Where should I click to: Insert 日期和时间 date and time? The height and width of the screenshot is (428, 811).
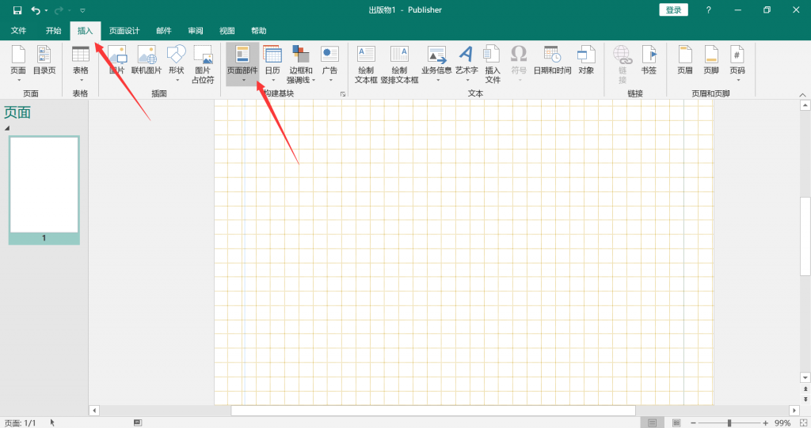(x=552, y=60)
